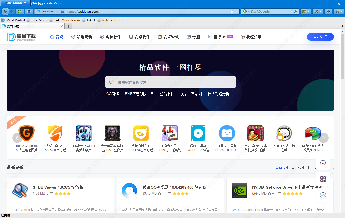The width and height of the screenshot is (345, 218).
Task: Open the QR code floating button
Action: tap(323, 179)
